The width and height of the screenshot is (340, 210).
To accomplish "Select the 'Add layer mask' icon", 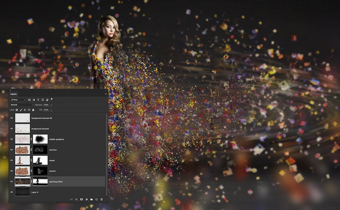I will 82,200.
